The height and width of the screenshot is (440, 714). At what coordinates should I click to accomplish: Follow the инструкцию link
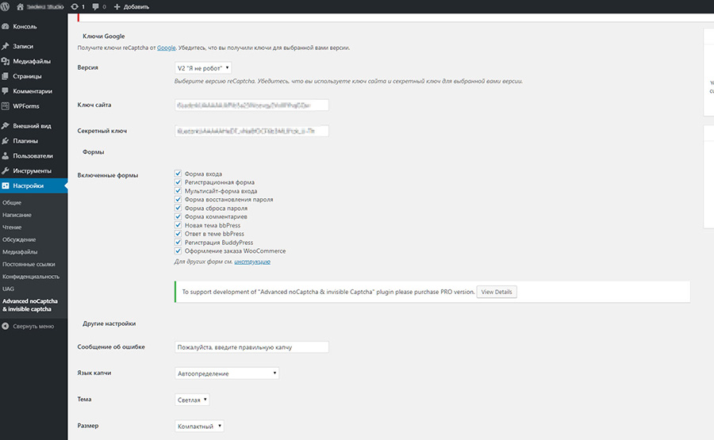point(252,262)
